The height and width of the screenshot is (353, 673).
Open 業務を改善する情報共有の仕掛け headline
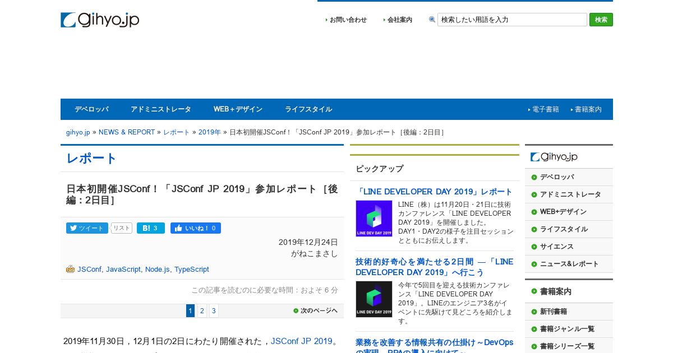[x=434, y=345]
